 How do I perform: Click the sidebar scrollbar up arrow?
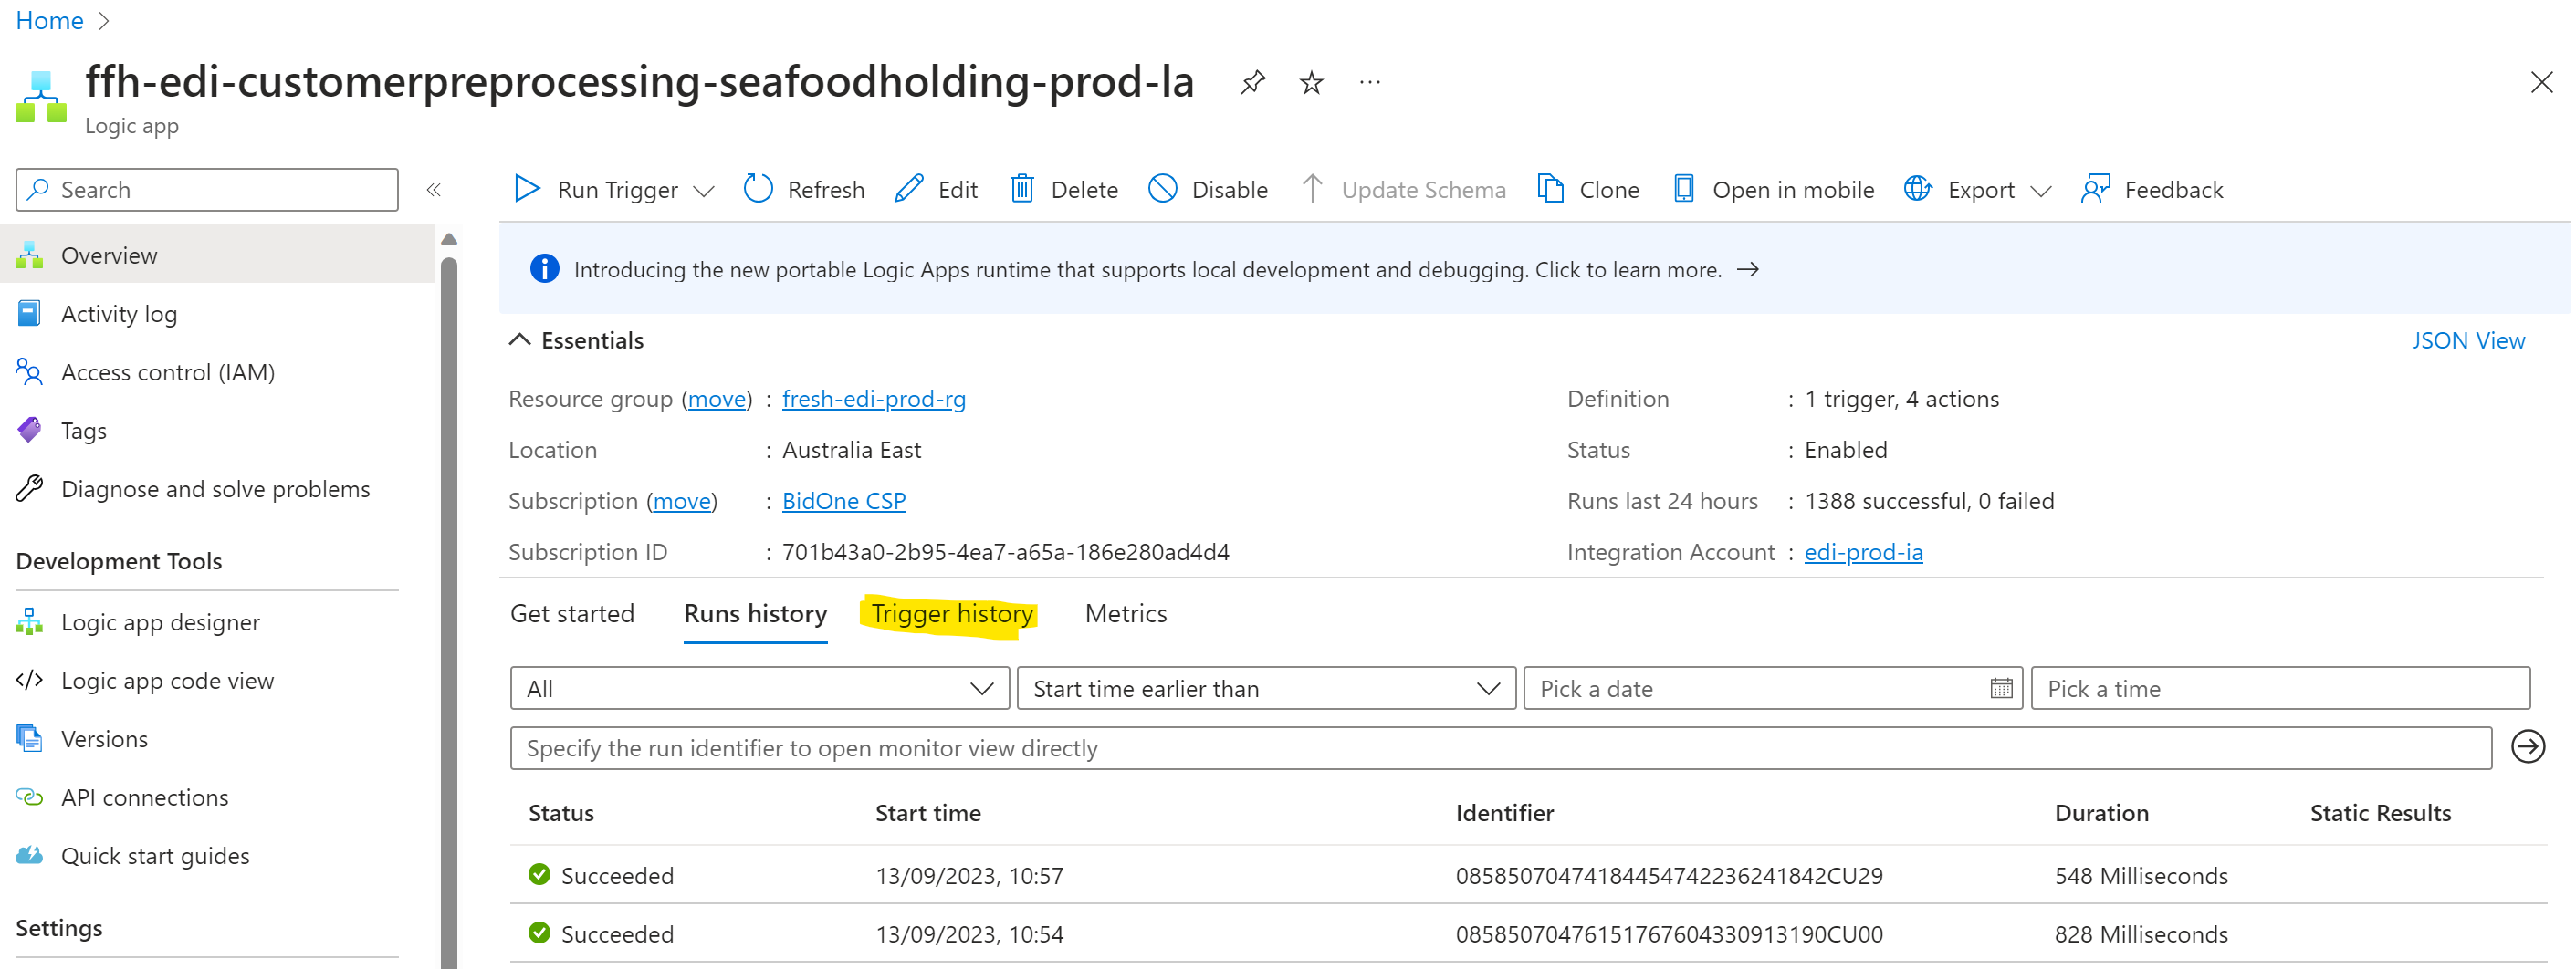[449, 239]
